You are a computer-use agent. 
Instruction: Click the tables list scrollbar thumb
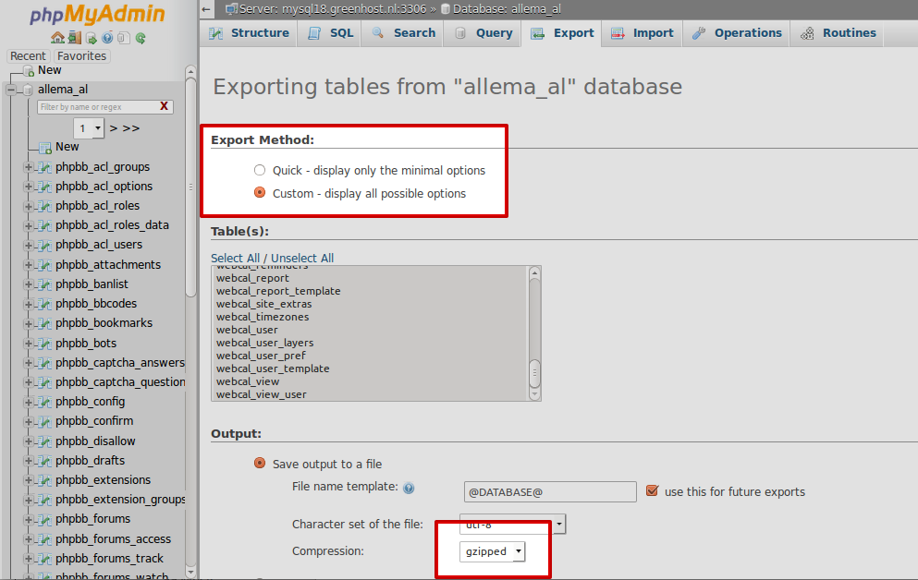coord(534,374)
